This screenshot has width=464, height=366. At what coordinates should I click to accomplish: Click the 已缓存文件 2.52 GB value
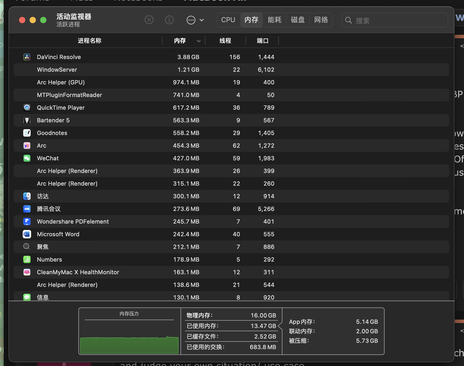click(265, 336)
